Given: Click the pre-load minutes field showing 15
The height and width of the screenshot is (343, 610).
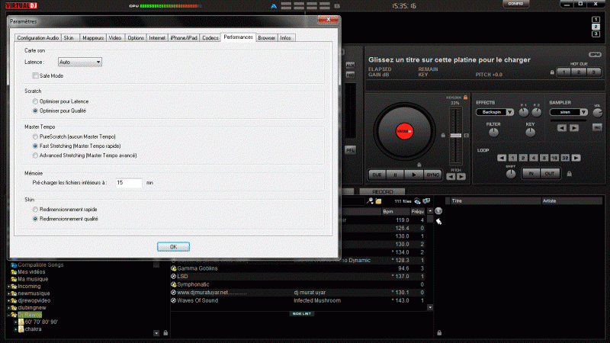Looking at the screenshot, I should click(129, 183).
